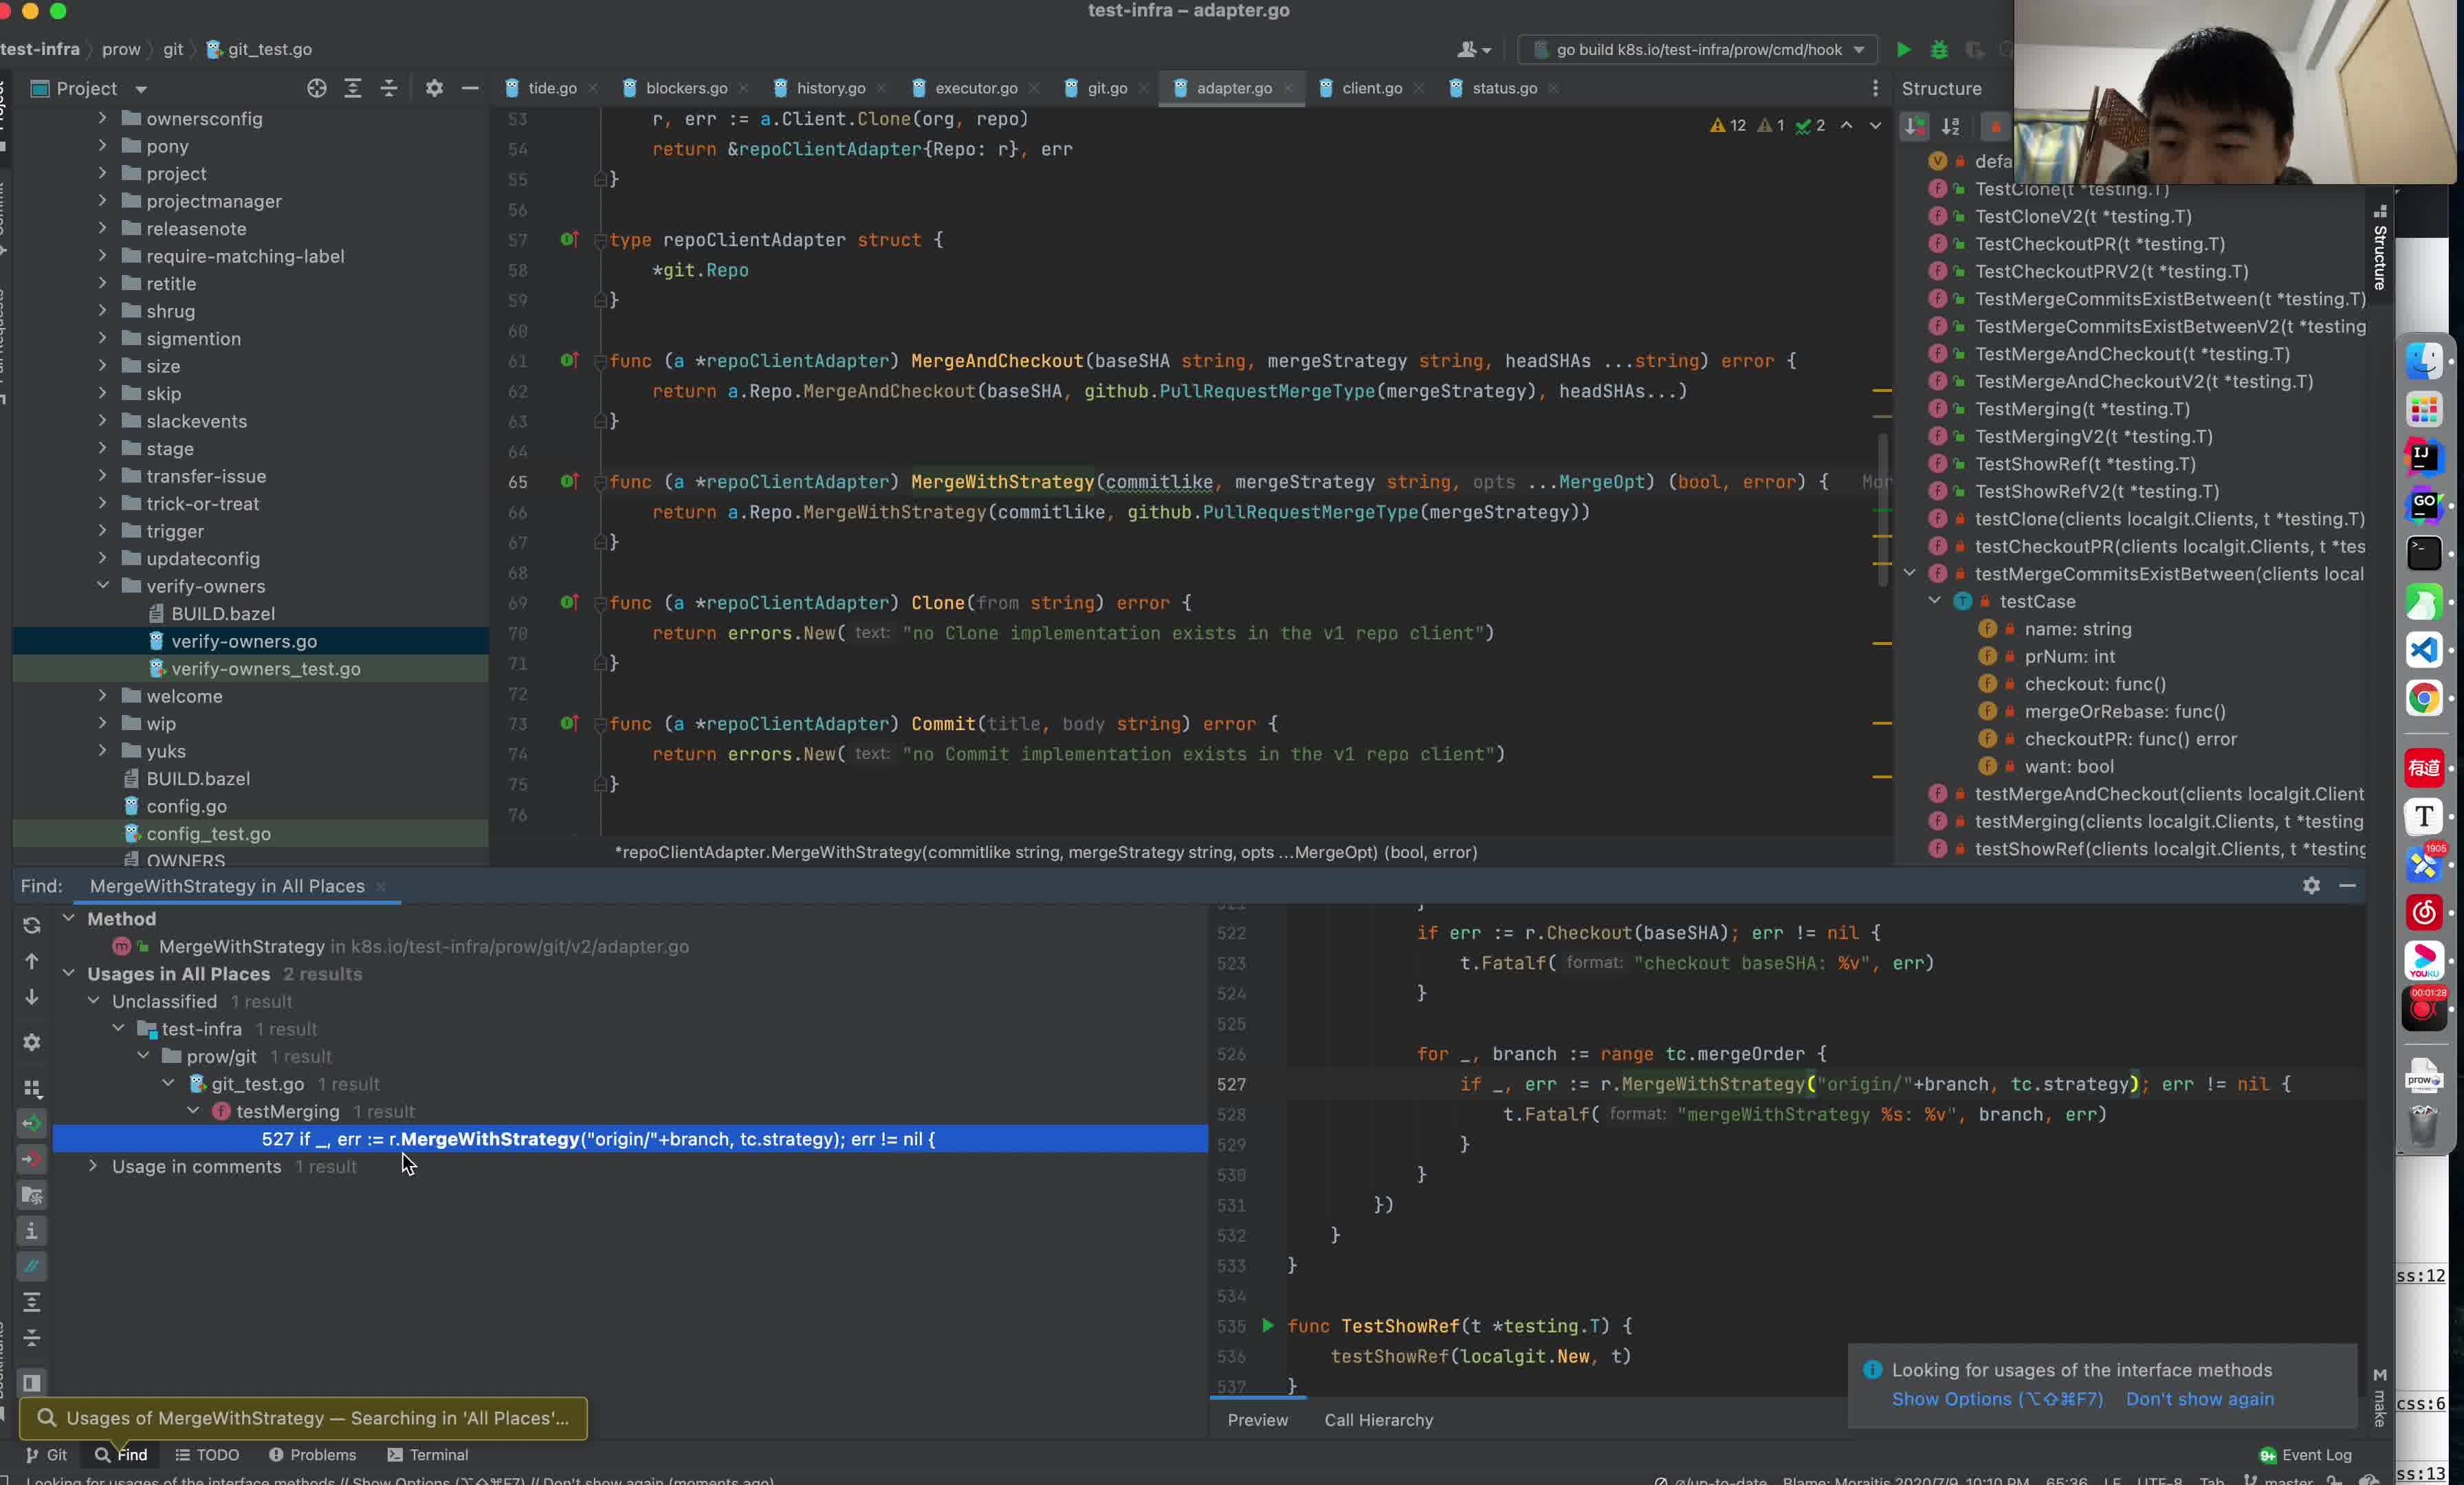Open Find panel settings gear
The height and width of the screenshot is (1485, 2464).
(x=2311, y=885)
